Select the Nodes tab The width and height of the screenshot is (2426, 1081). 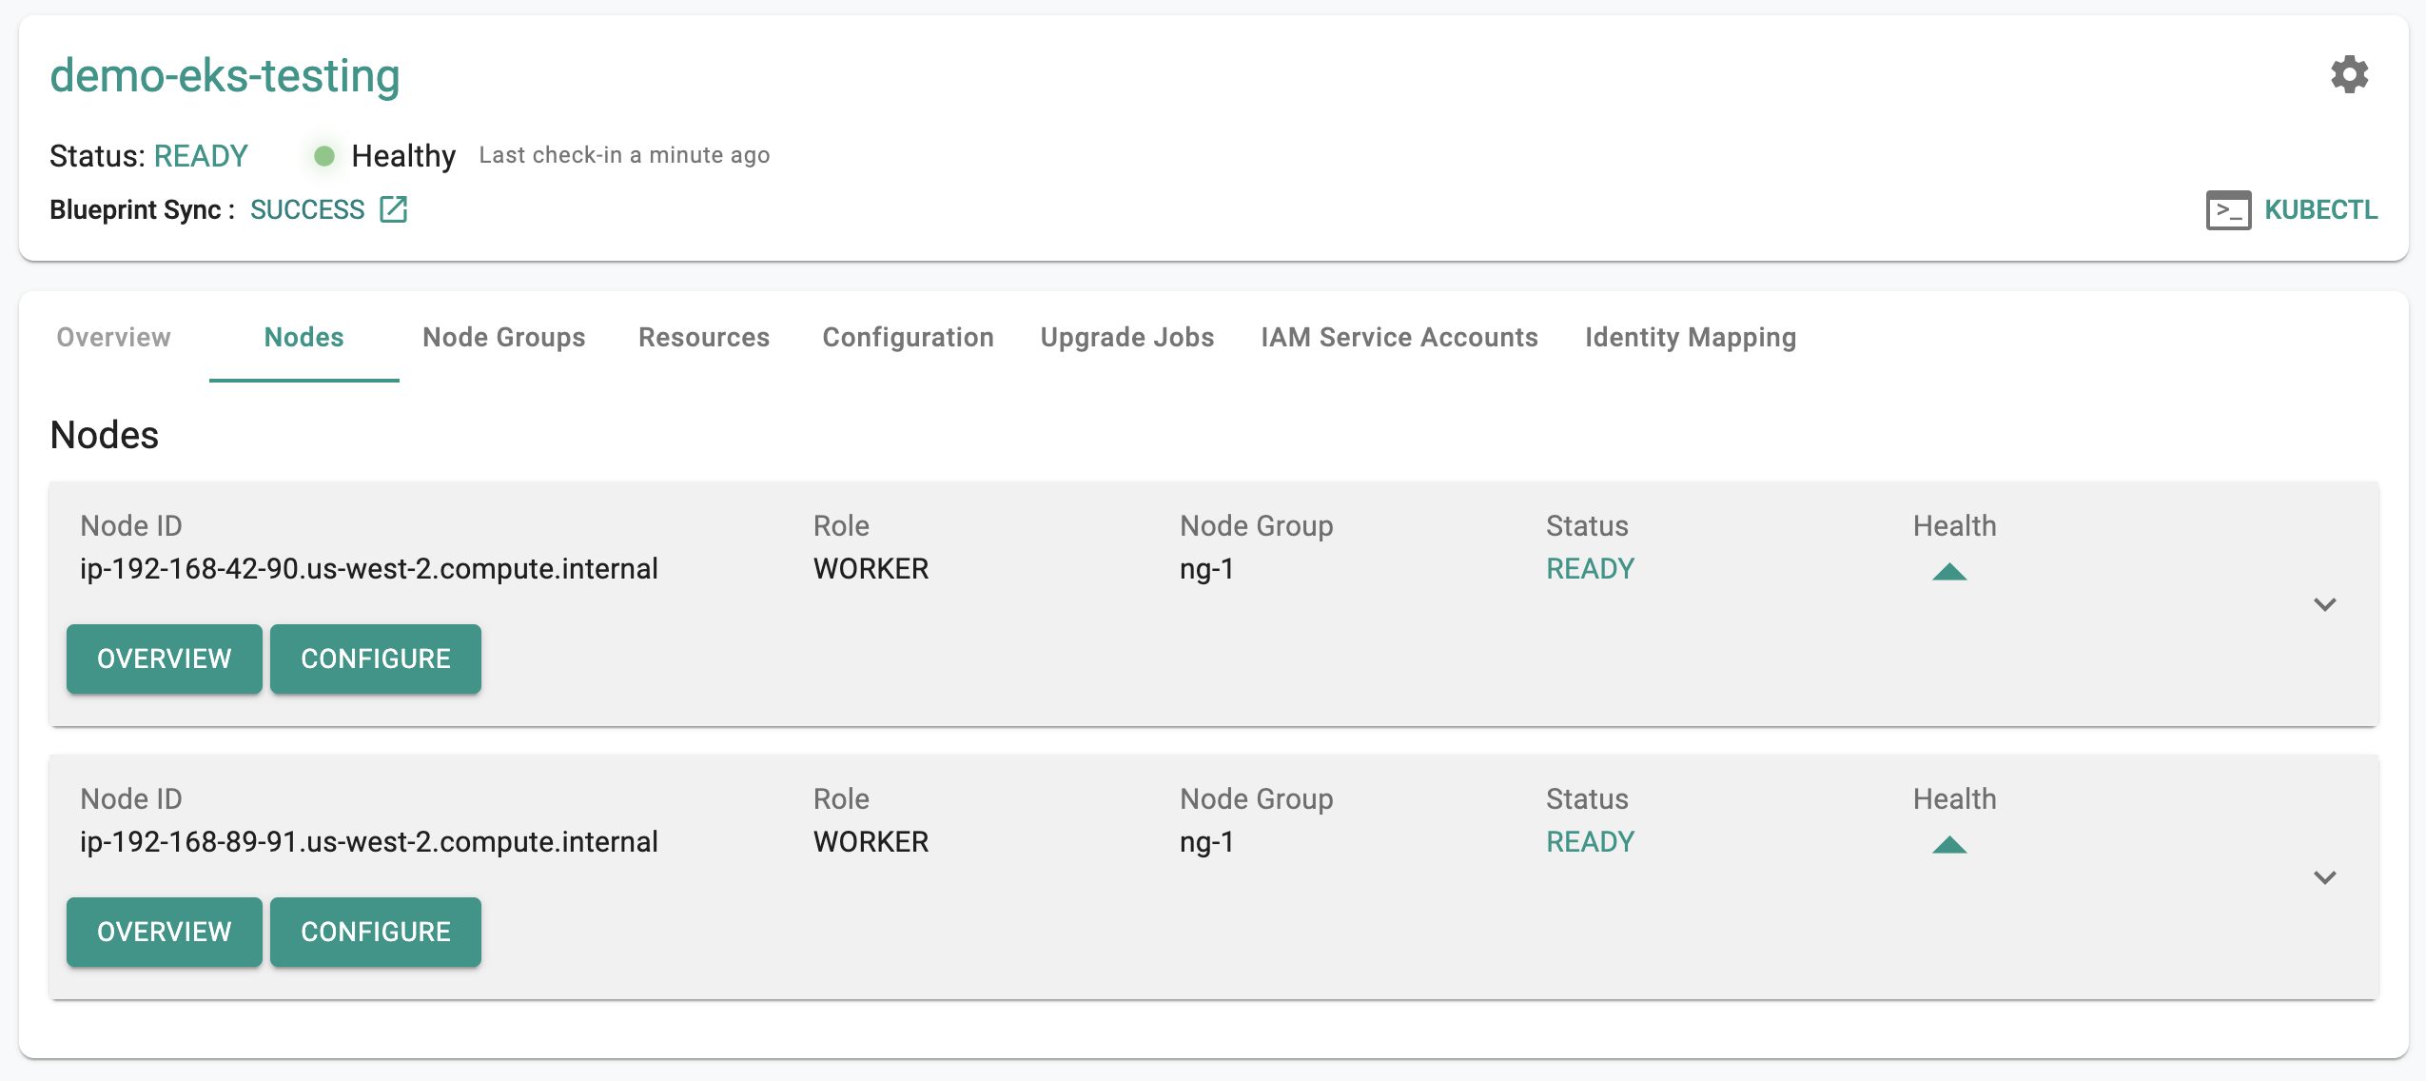point(303,337)
